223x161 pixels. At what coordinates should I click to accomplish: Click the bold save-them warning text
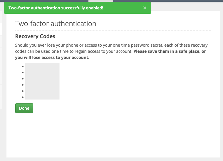110,54
